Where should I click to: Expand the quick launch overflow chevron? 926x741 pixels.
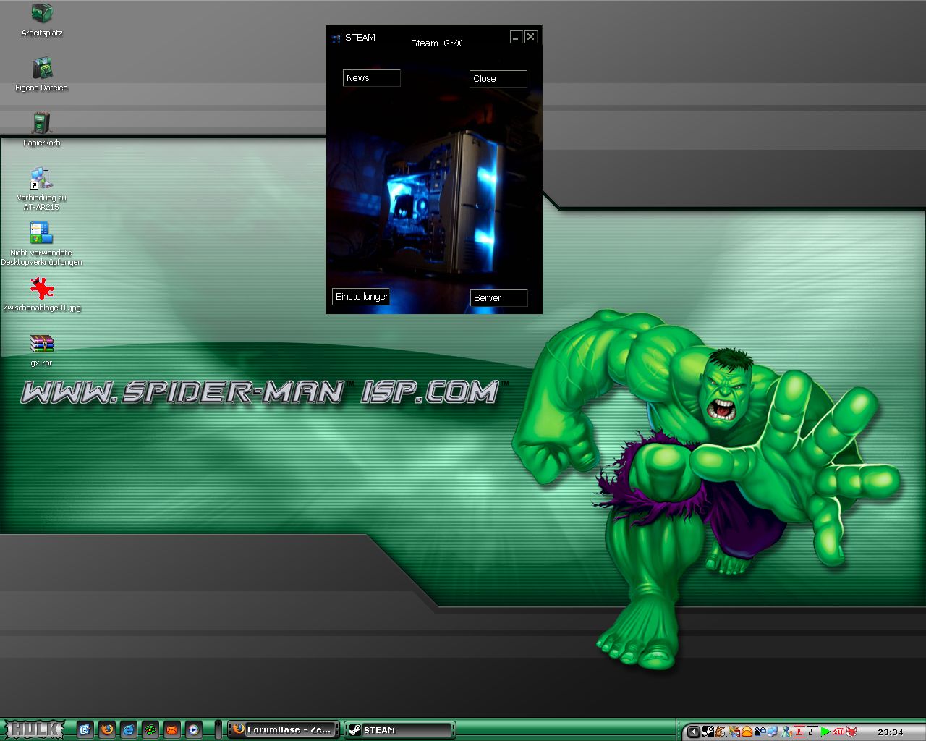point(218,729)
